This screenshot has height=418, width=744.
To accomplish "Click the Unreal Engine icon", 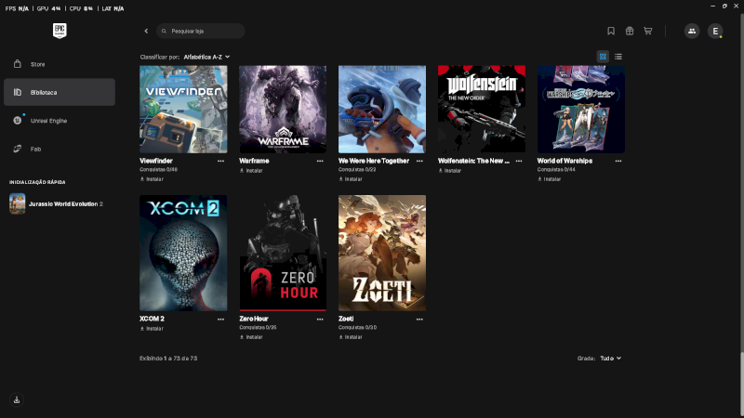I will 17,121.
